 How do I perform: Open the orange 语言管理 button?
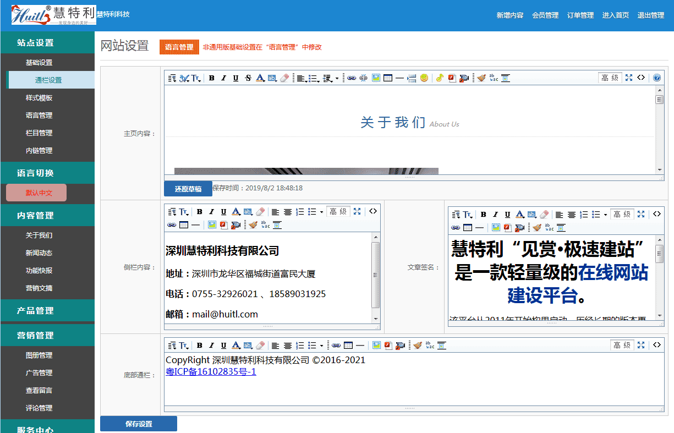pos(179,47)
